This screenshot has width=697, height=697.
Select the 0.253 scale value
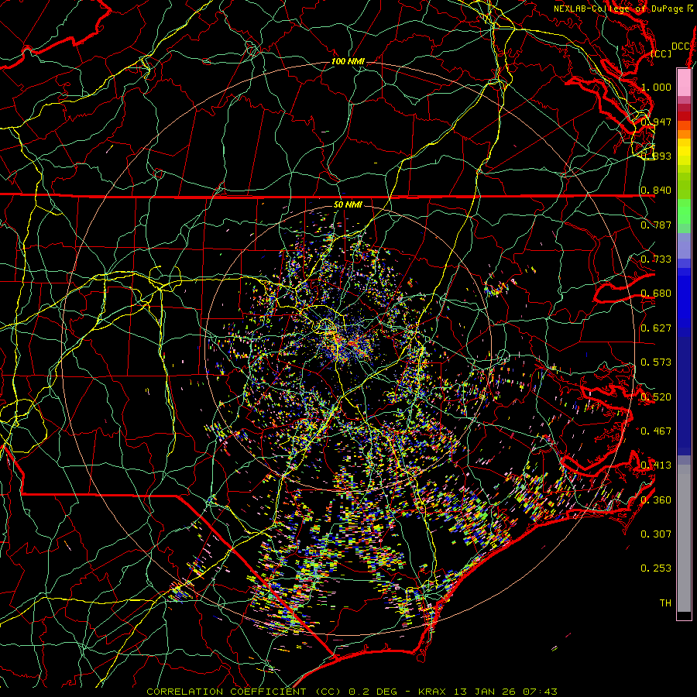656,568
